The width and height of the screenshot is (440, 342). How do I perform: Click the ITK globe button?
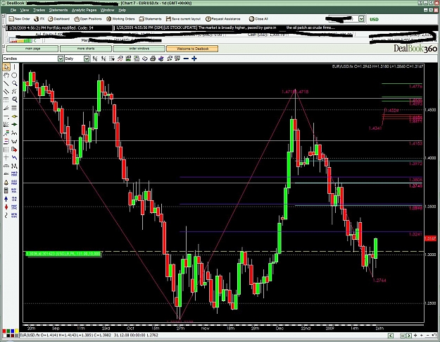pos(39,19)
